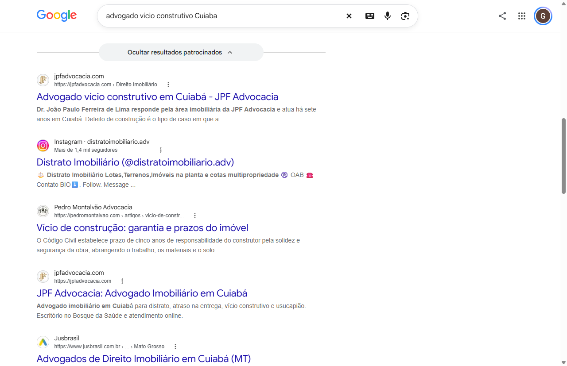The width and height of the screenshot is (567, 366).
Task: Open Advogado vício construtivo em Cuiabá link
Action: [x=157, y=96]
